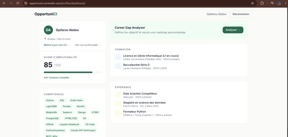This screenshot has height=137, width=288.
Task: Open the browser extensions puzzle icon
Action: tap(262, 3)
